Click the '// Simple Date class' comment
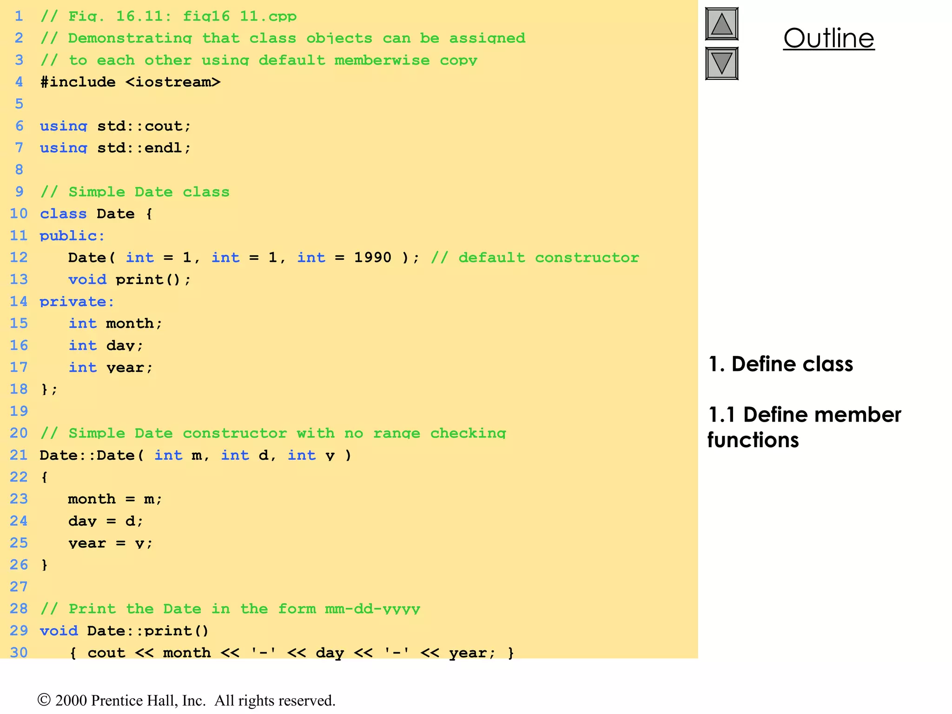952x714 pixels. (135, 192)
